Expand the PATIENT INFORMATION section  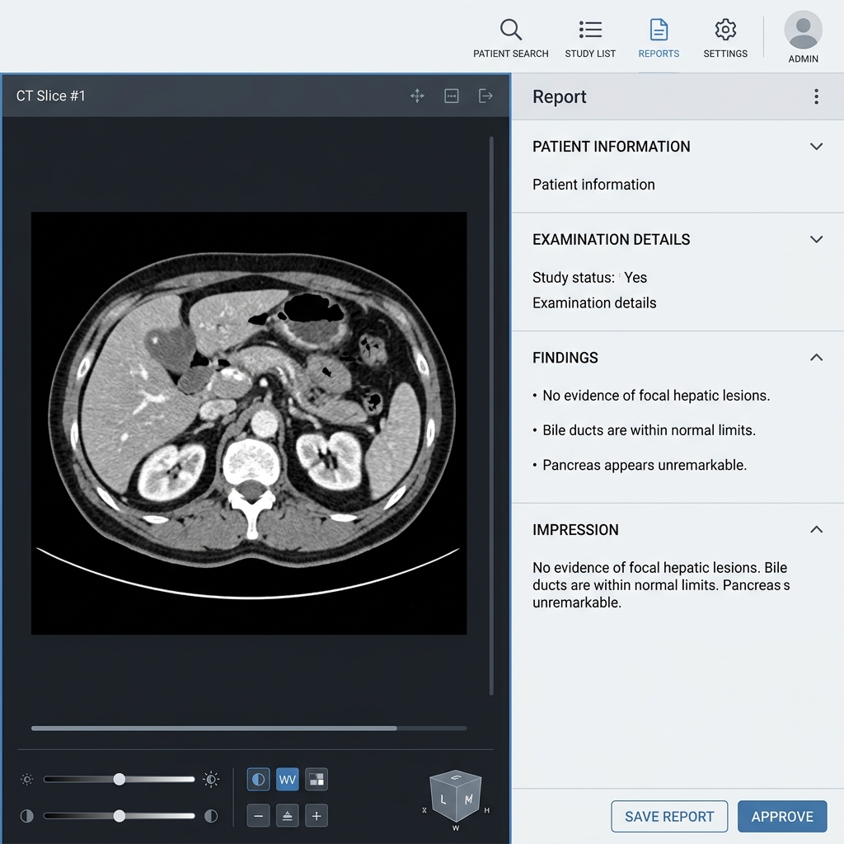(x=816, y=146)
